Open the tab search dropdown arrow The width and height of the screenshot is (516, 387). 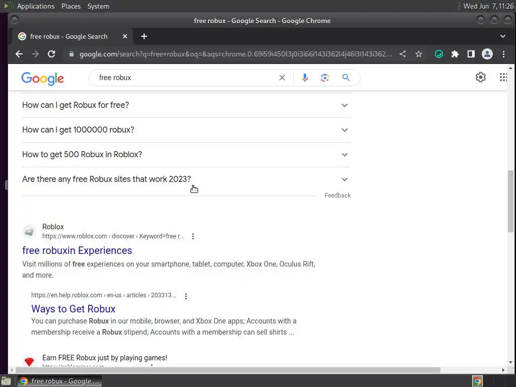point(503,36)
